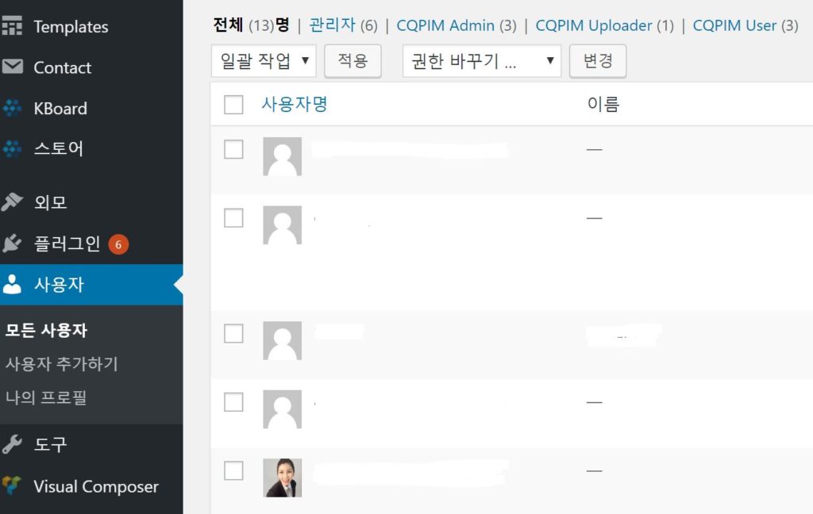Screen dimensions: 813x514
Task: Click the woman's photo avatar thumbnail
Action: [282, 478]
